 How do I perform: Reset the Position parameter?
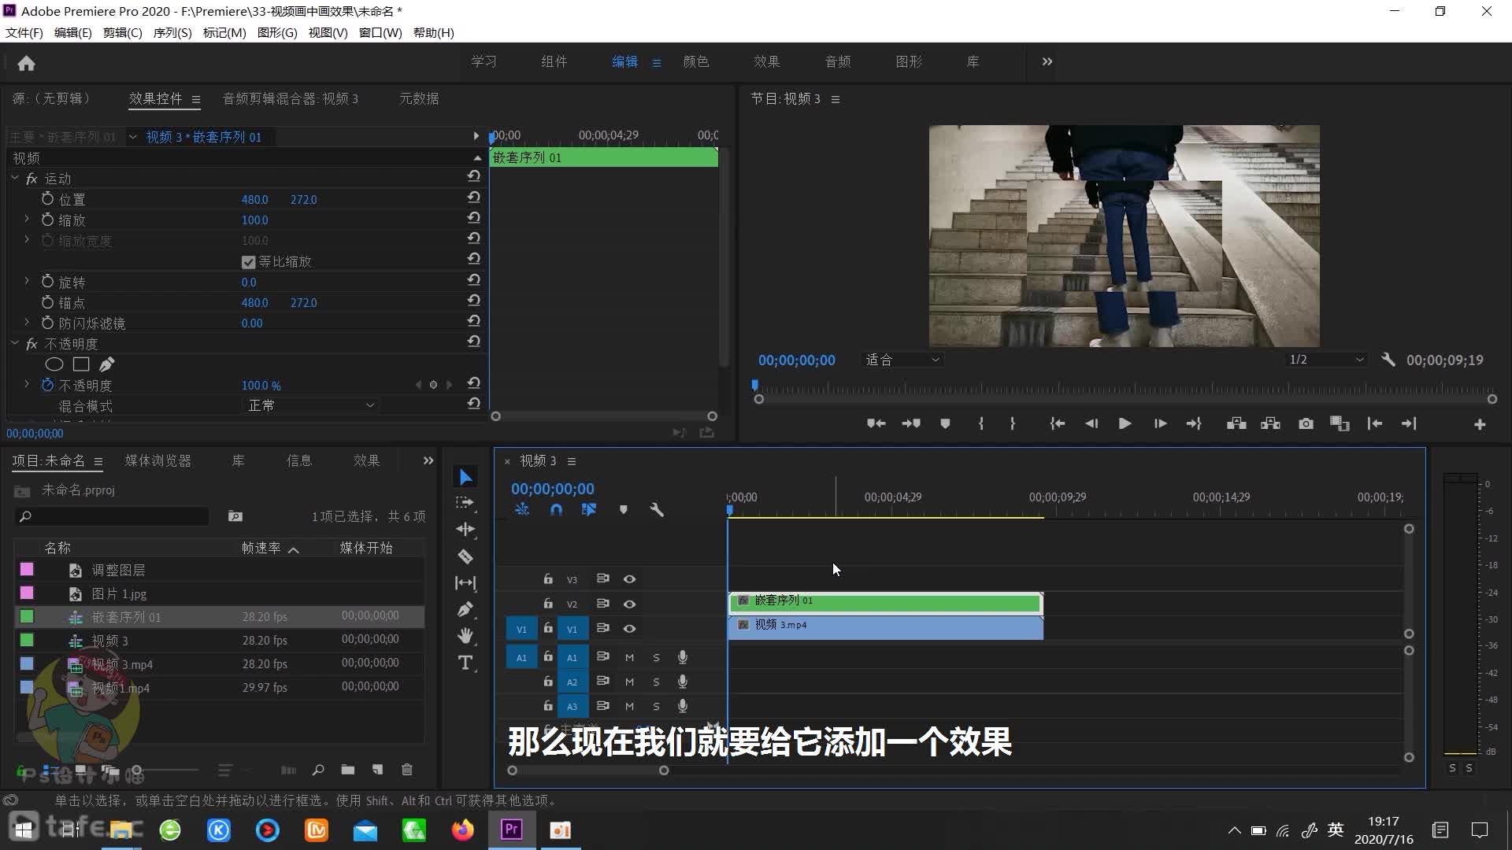(473, 198)
